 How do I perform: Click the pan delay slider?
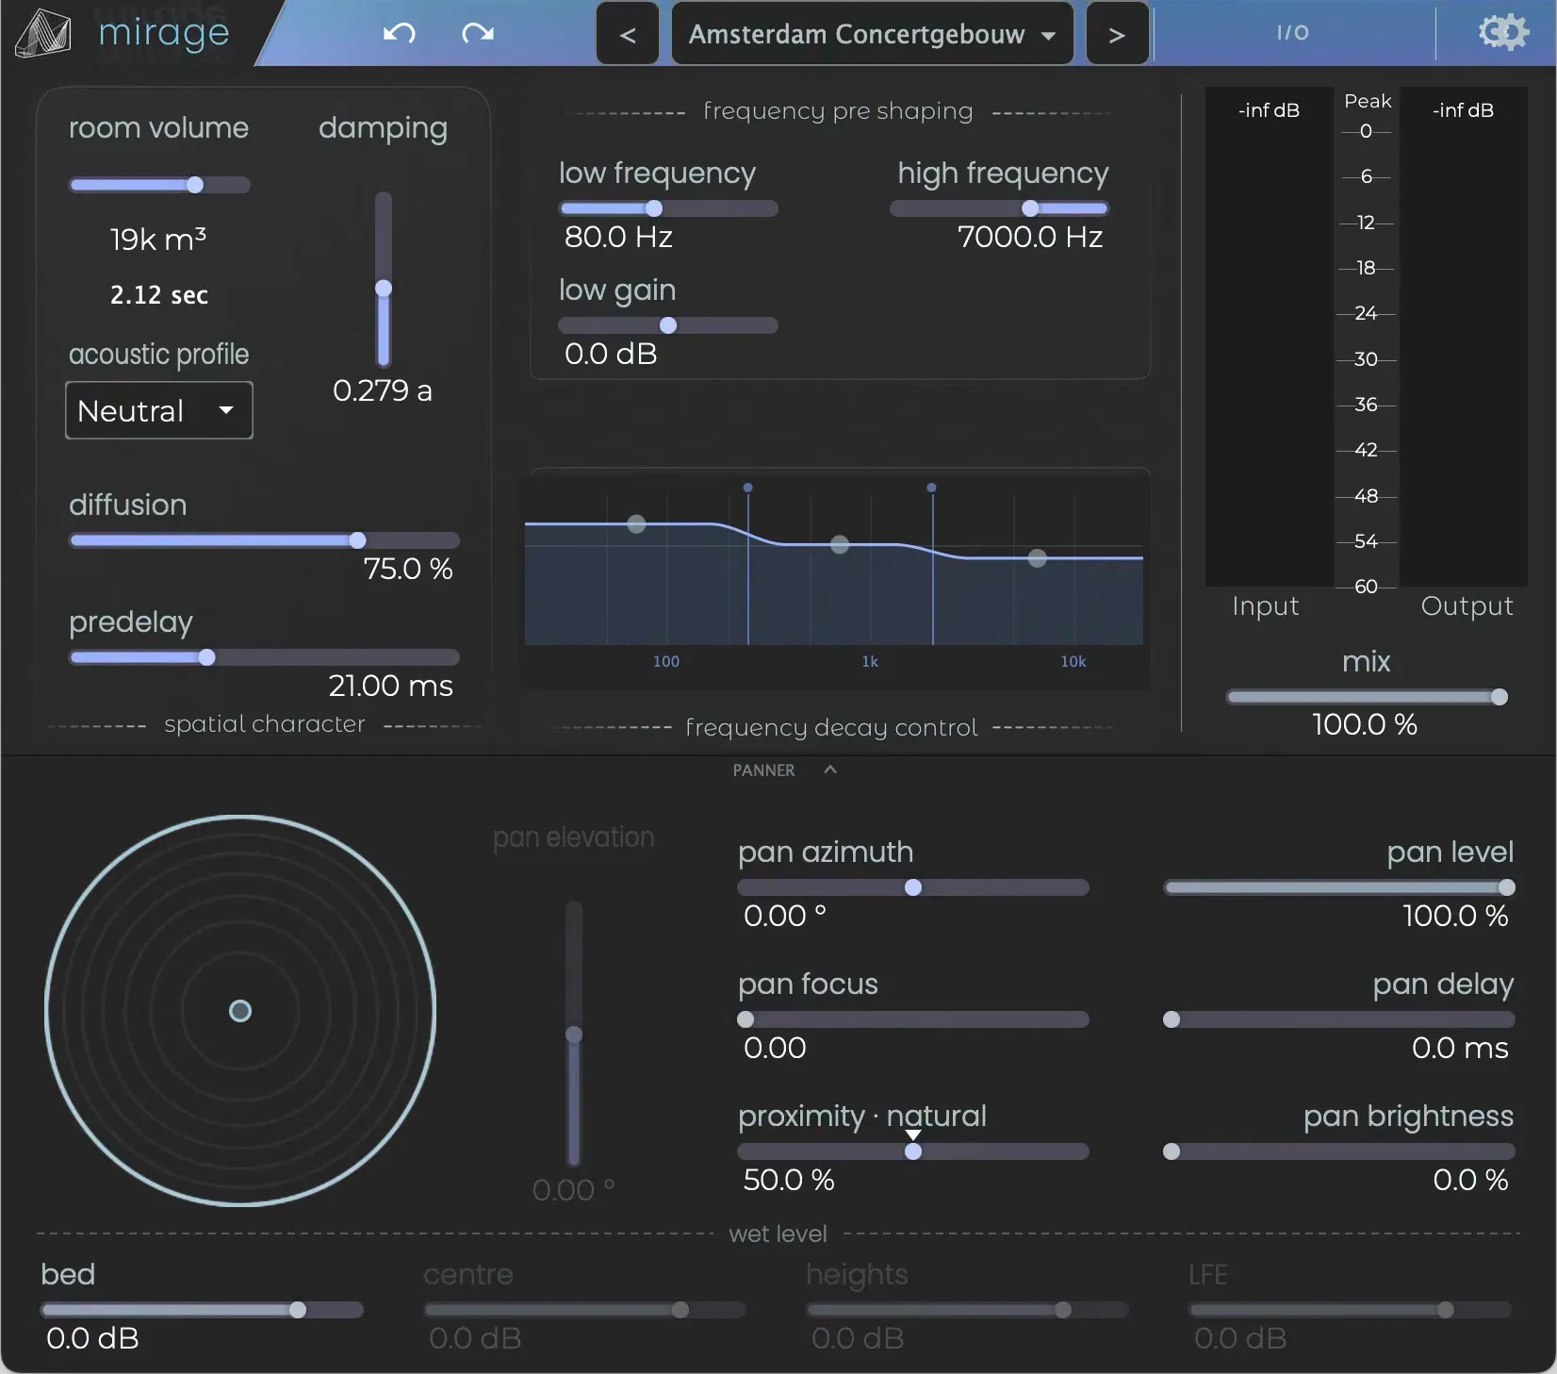[x=1339, y=1019]
